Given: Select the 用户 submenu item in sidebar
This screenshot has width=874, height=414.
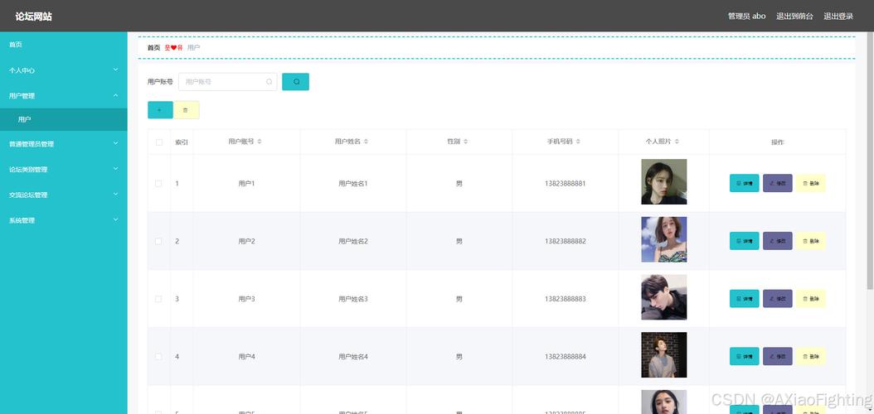Looking at the screenshot, I should click(x=64, y=119).
